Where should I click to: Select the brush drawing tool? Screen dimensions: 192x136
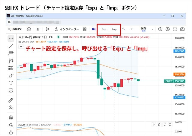click(11, 76)
